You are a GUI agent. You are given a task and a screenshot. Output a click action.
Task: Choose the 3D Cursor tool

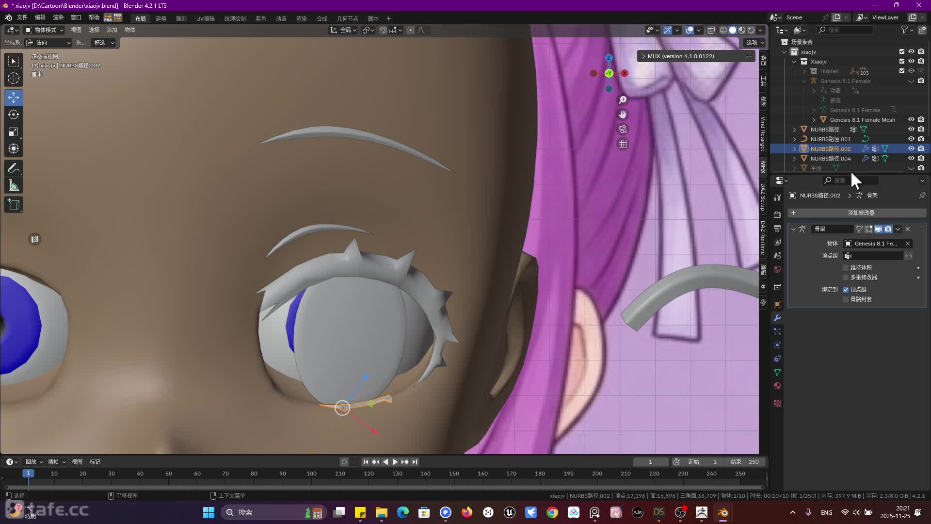click(x=14, y=78)
